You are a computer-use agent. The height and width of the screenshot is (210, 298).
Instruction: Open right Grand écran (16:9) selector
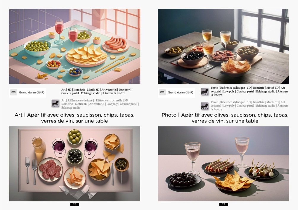click(x=176, y=93)
